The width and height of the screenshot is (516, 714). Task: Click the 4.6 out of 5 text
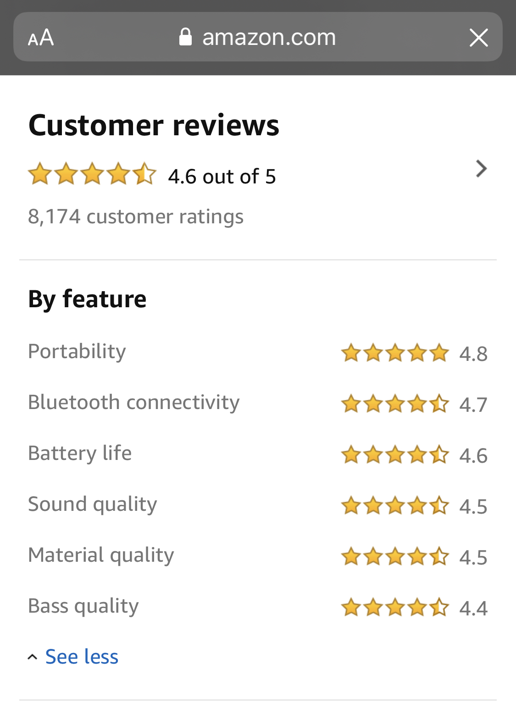(222, 177)
